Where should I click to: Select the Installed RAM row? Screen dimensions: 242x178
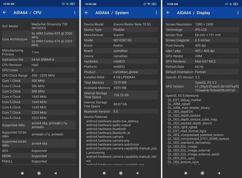(121, 77)
